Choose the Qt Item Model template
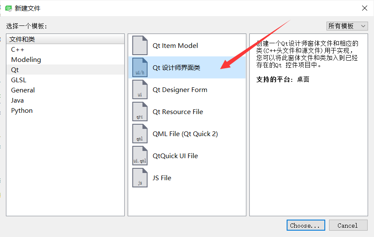 187,45
